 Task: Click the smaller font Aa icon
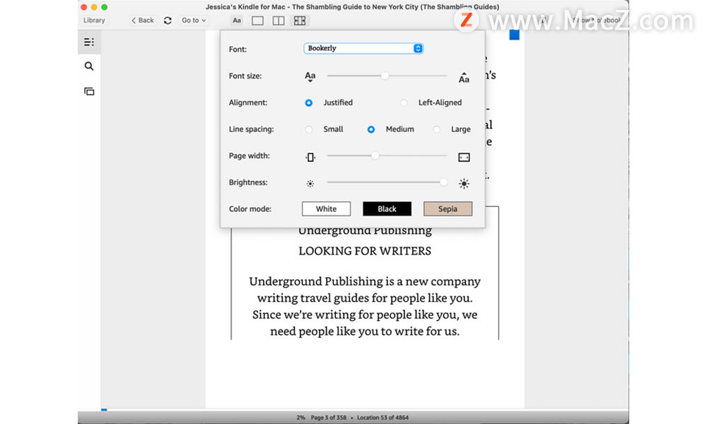[310, 76]
